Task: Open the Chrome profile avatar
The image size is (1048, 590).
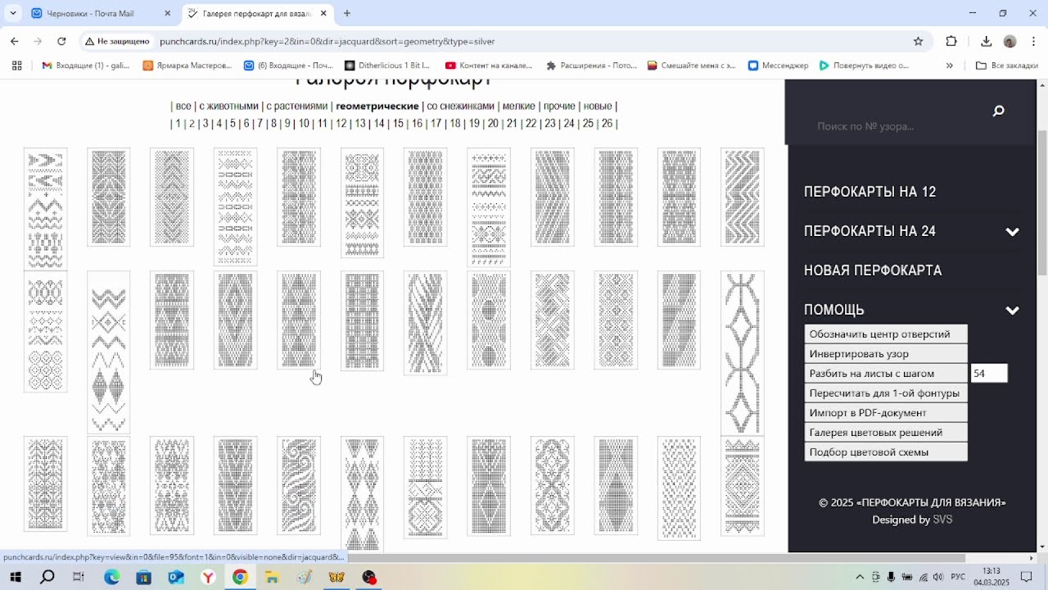Action: (1010, 41)
